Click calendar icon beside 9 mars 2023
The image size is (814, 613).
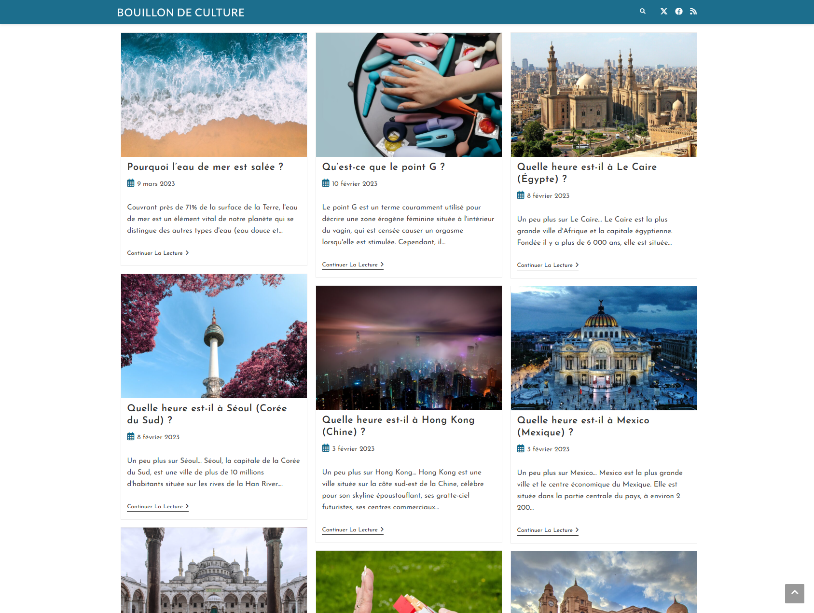tap(131, 183)
